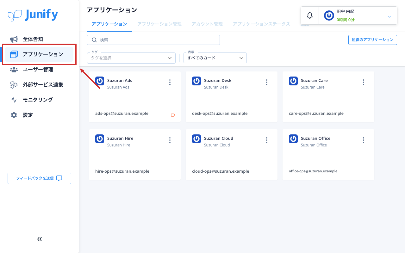
Task: Click the Suzuran Cloud app logo
Action: 196,139
